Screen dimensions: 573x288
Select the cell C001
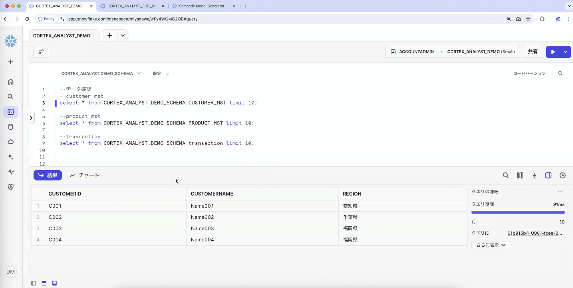(115, 206)
